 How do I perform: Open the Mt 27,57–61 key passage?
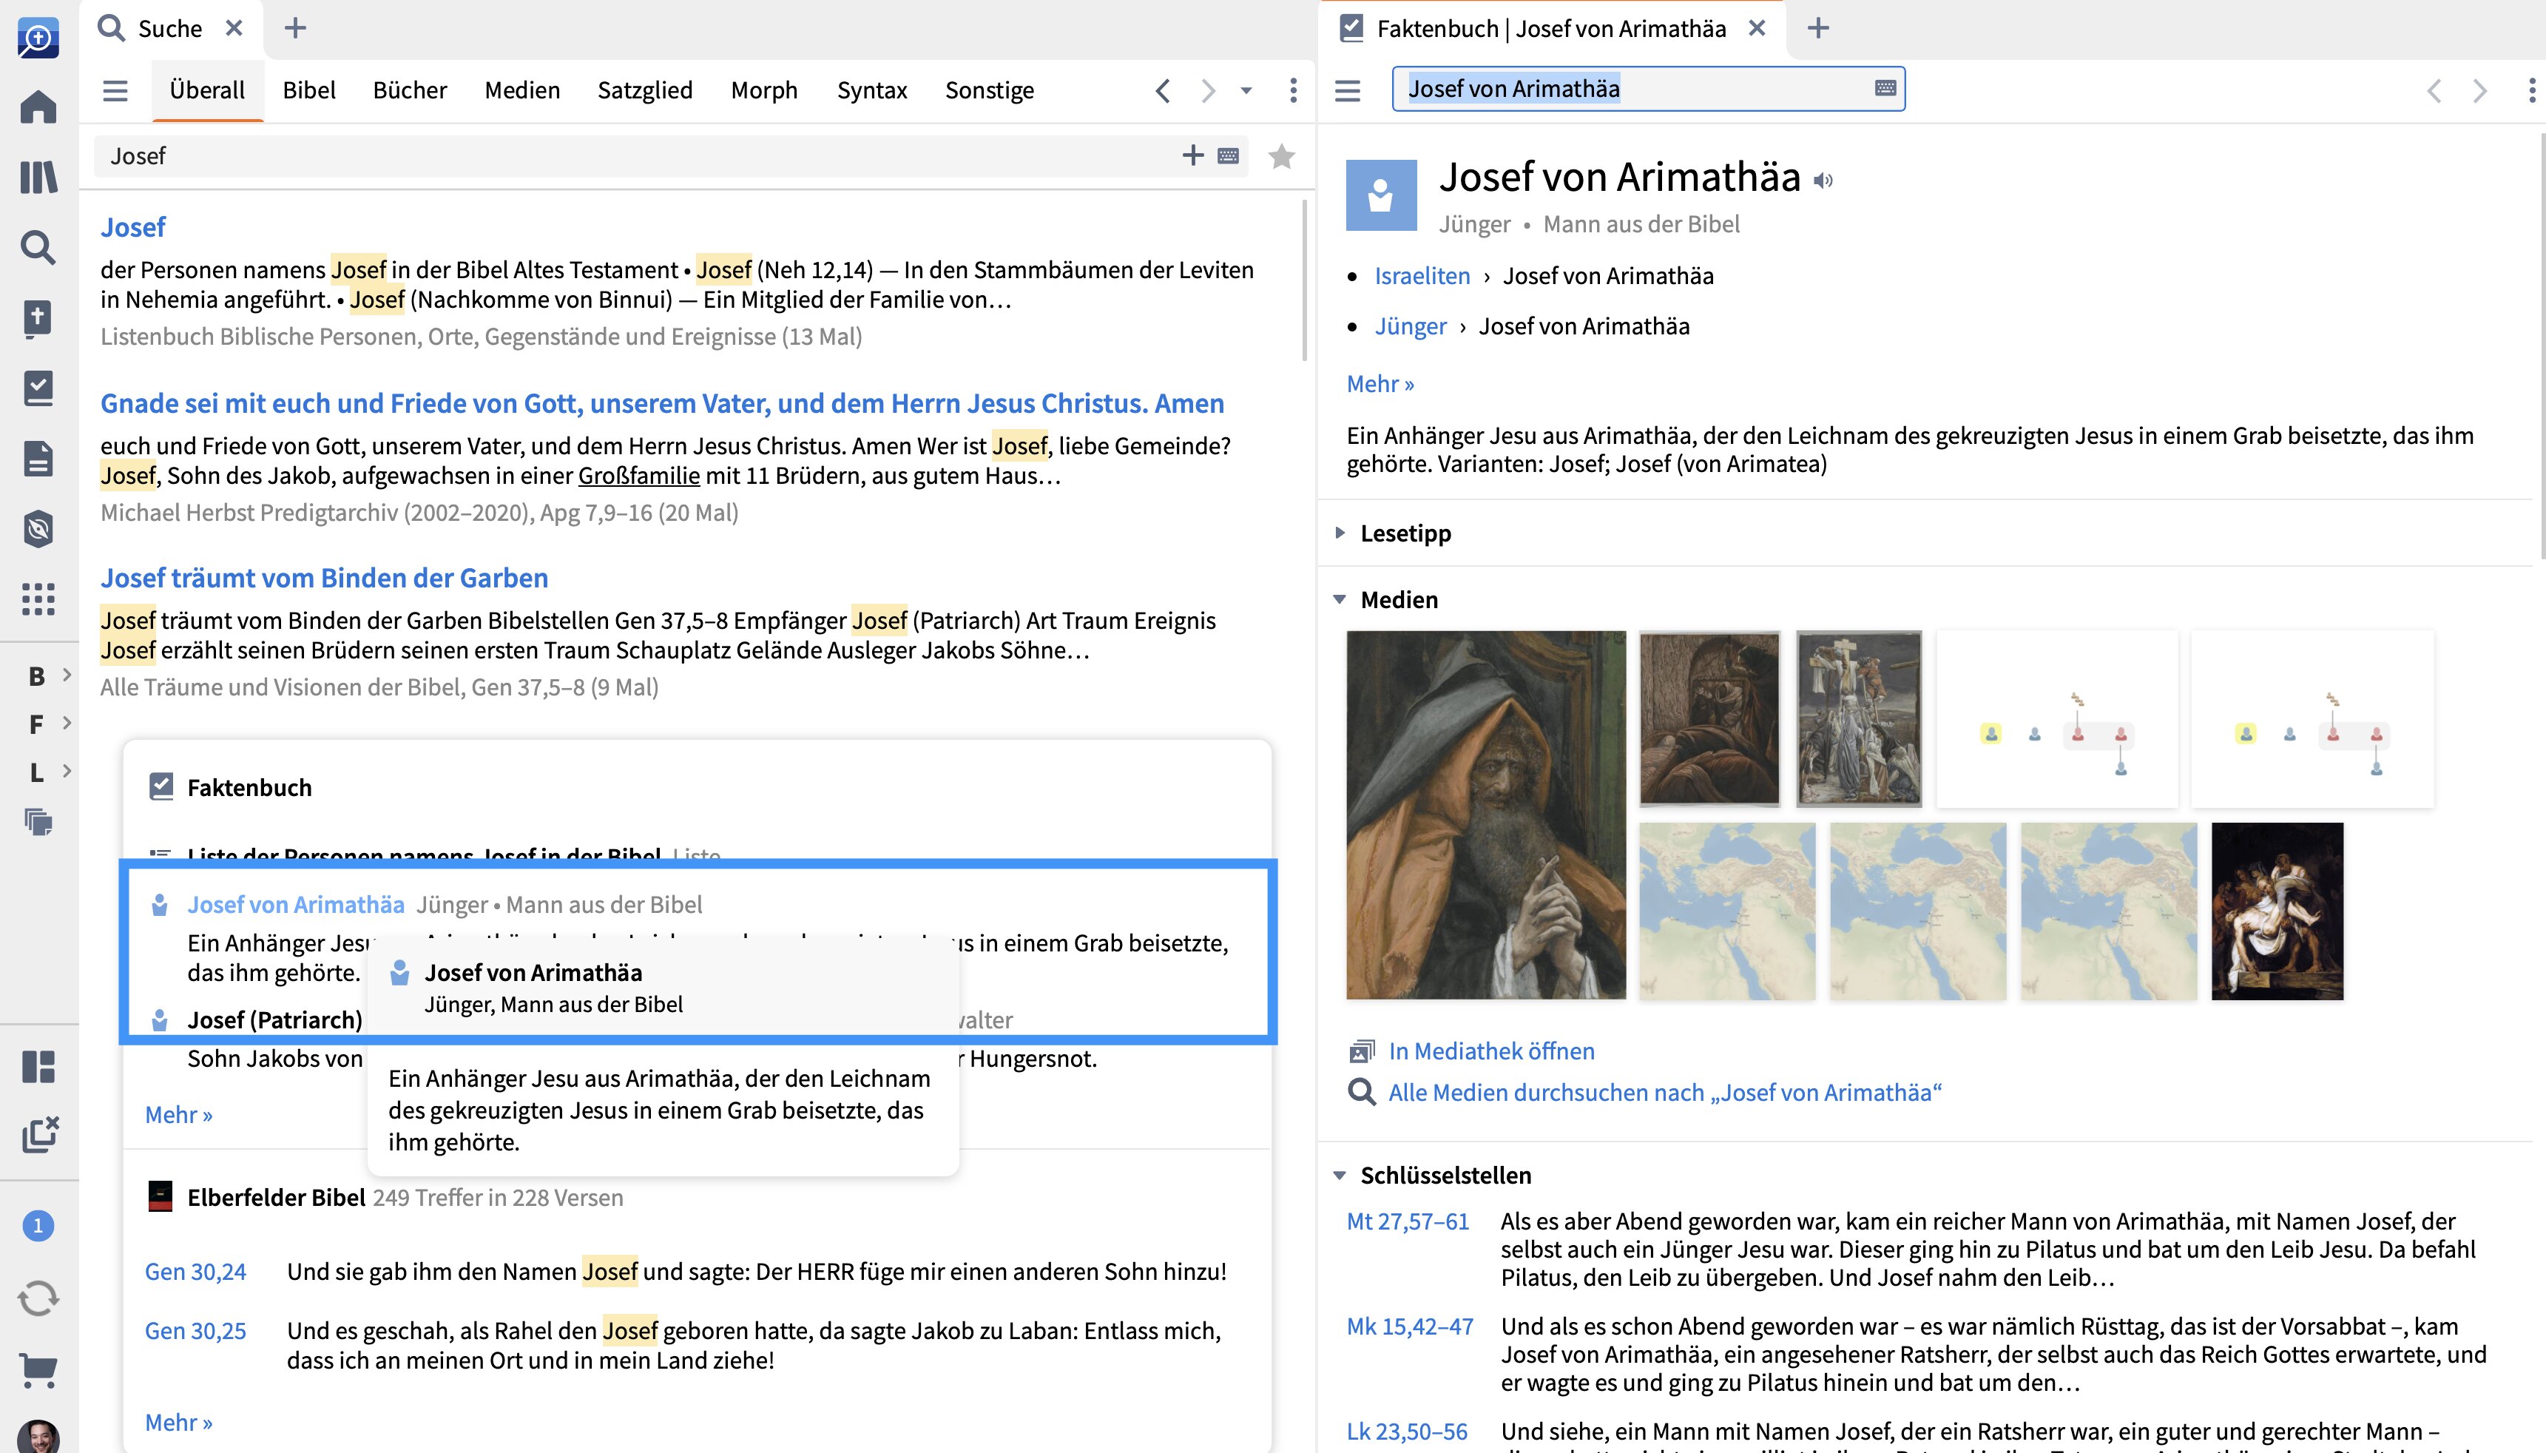coord(1408,1221)
